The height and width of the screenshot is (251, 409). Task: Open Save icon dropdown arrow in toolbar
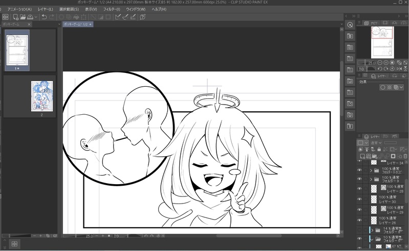[x=36, y=17]
